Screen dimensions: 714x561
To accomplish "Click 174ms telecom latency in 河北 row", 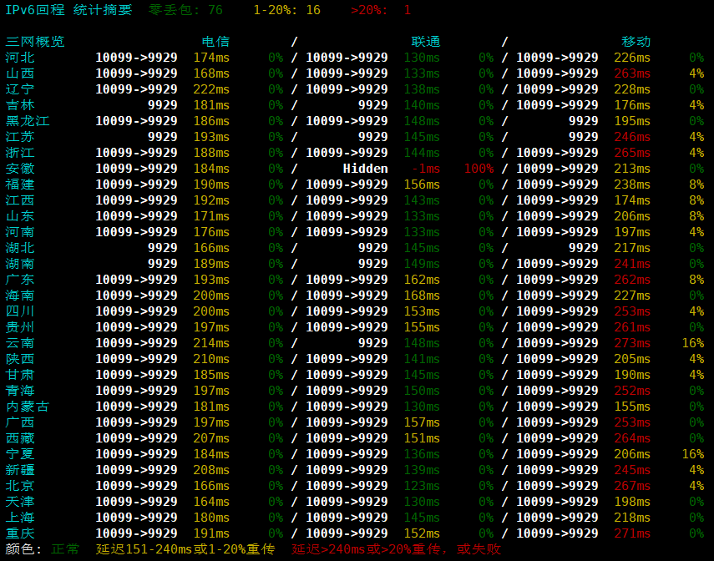I will (211, 58).
